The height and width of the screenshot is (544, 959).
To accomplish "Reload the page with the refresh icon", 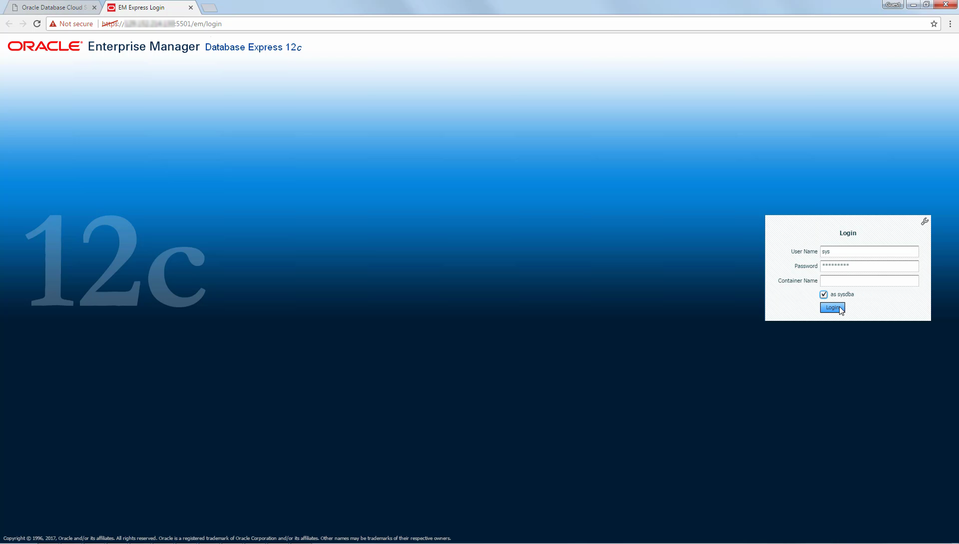I will click(37, 23).
